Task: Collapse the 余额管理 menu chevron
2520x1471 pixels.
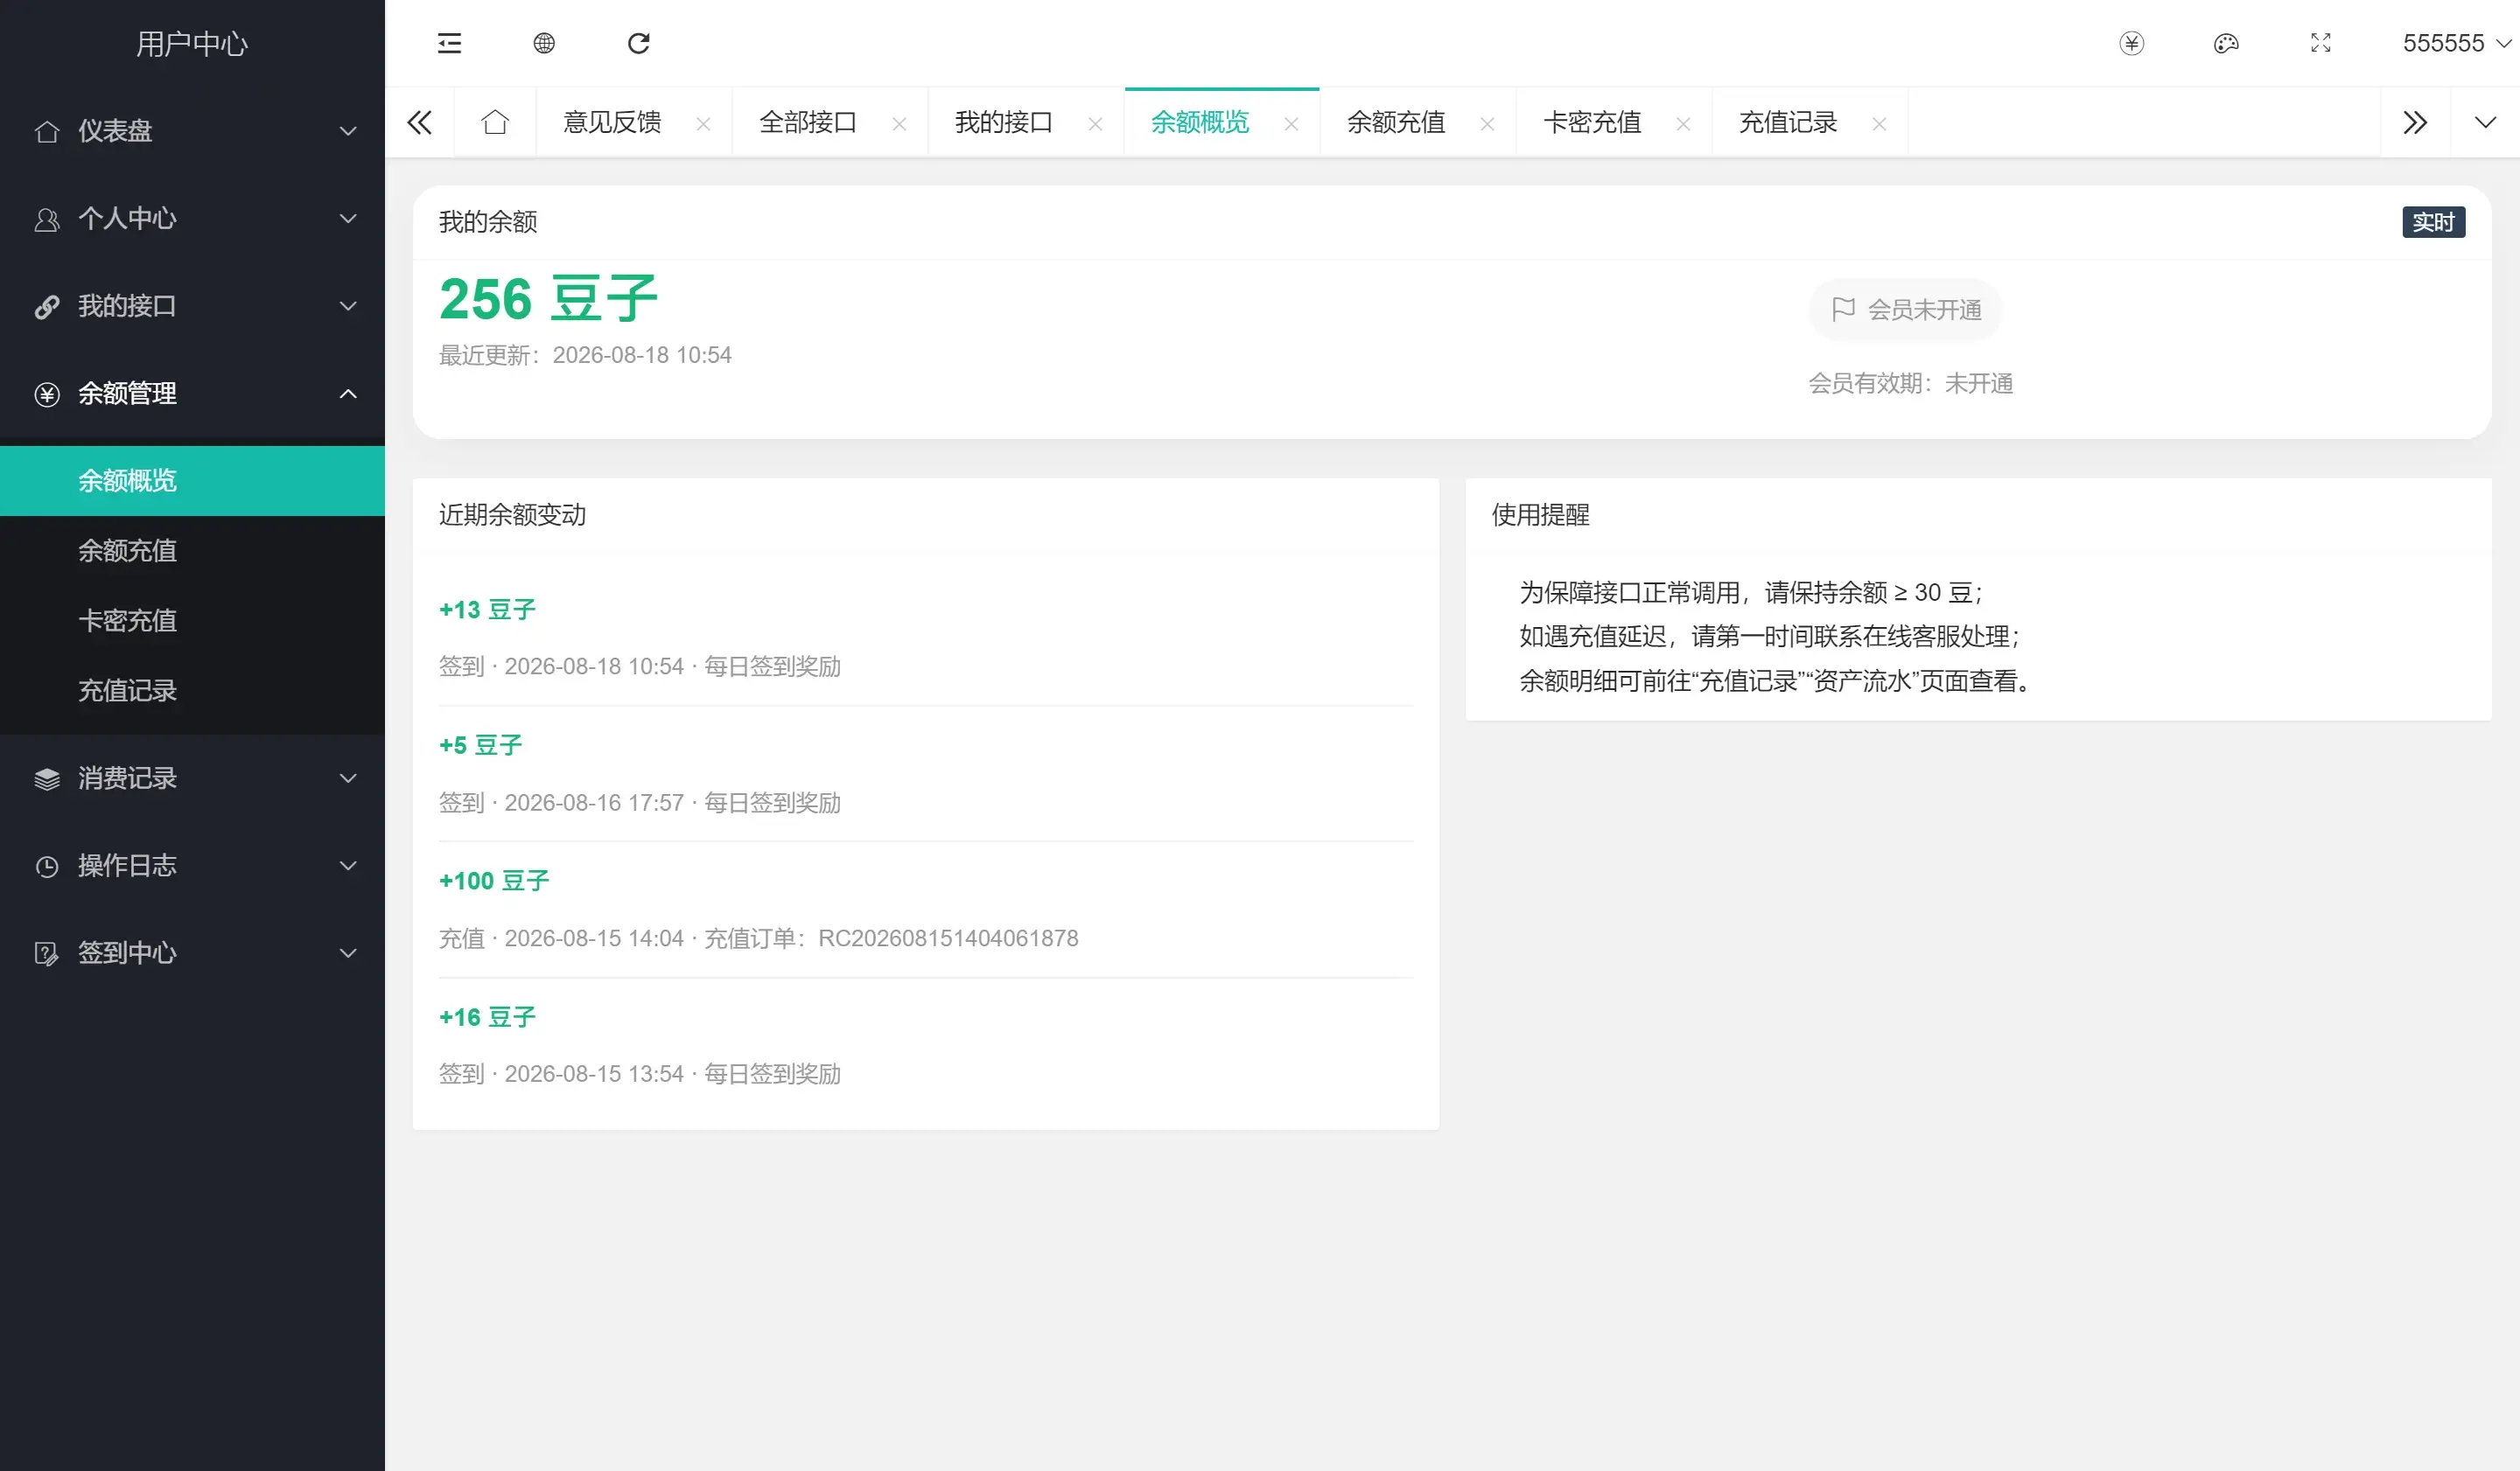Action: click(348, 394)
